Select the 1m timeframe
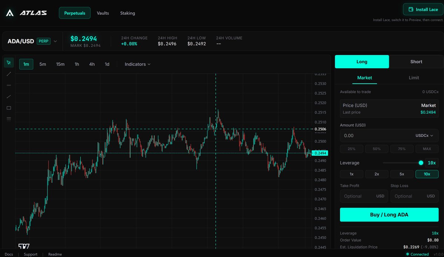 pyautogui.click(x=26, y=64)
